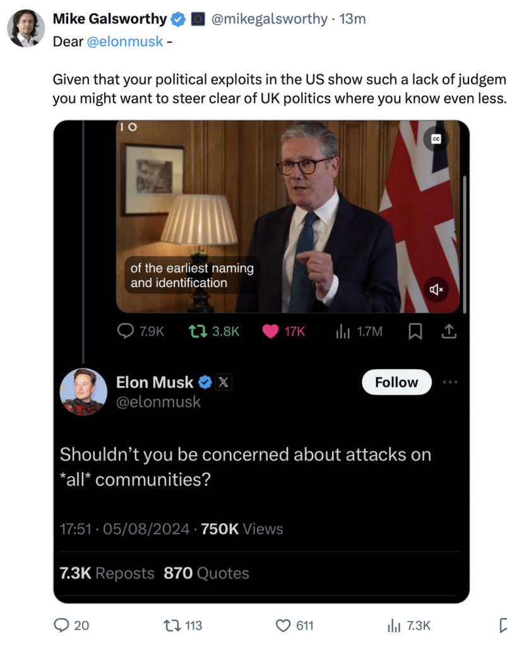The width and height of the screenshot is (507, 646).
Task: Like the tweet with 611 likes
Action: point(283,625)
